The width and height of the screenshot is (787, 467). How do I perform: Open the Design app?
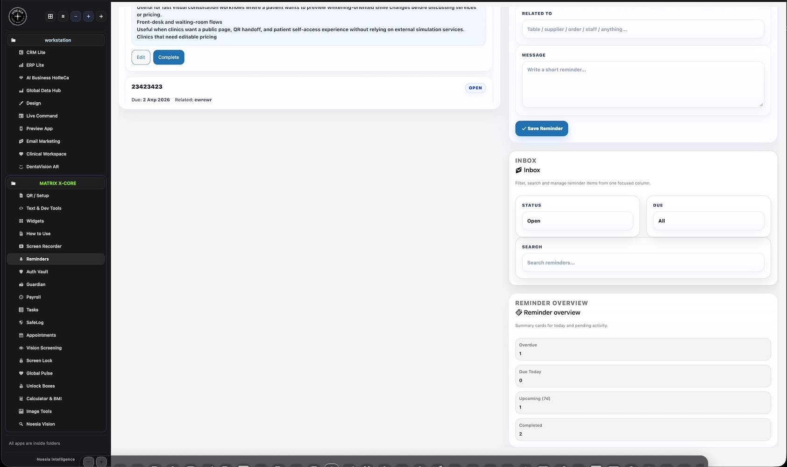click(x=56, y=103)
